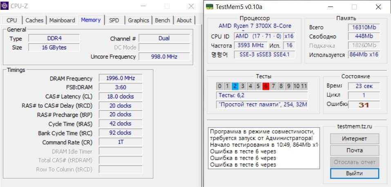This screenshot has height=187, width=391.
Task: Click the blue test 2 indicator box
Action: [235, 86]
